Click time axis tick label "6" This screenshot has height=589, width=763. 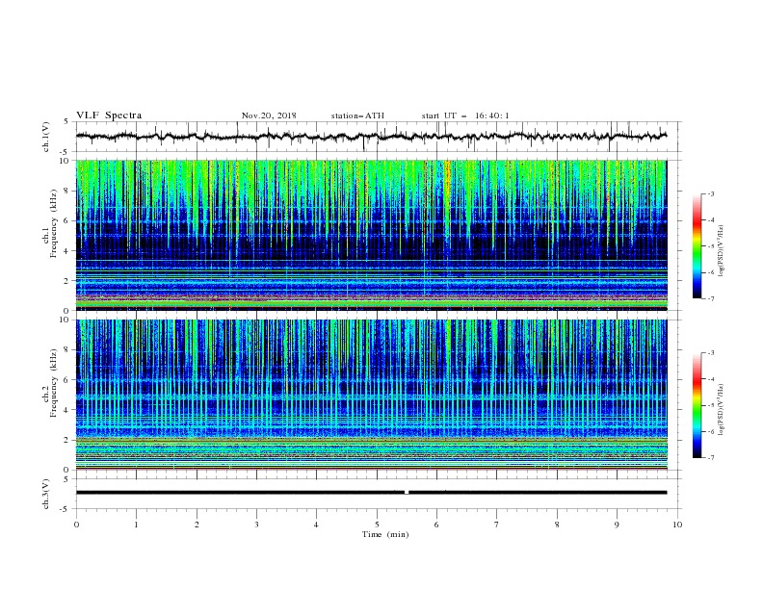coord(436,525)
